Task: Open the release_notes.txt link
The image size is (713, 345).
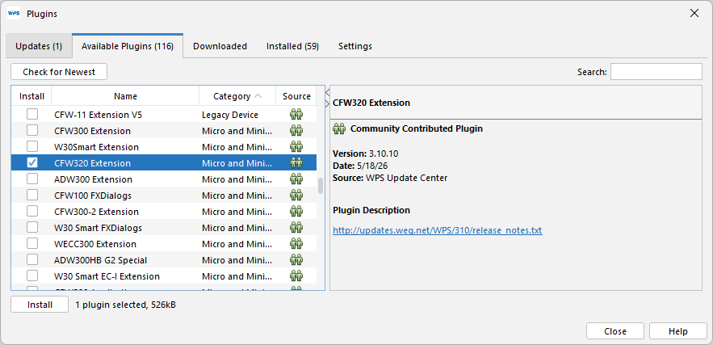Action: [x=438, y=230]
